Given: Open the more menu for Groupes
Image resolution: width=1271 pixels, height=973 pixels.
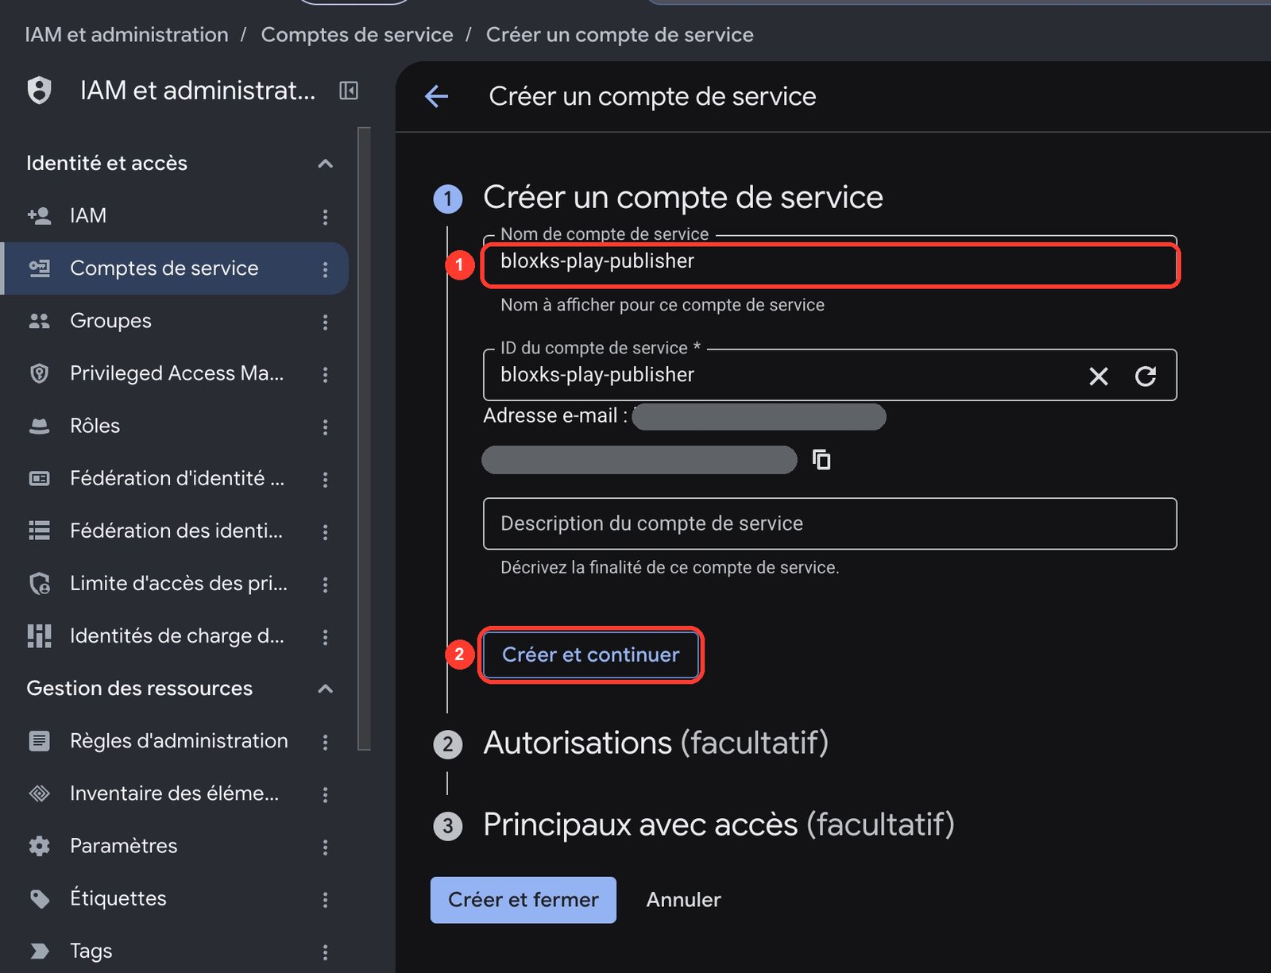Looking at the screenshot, I should (x=325, y=322).
